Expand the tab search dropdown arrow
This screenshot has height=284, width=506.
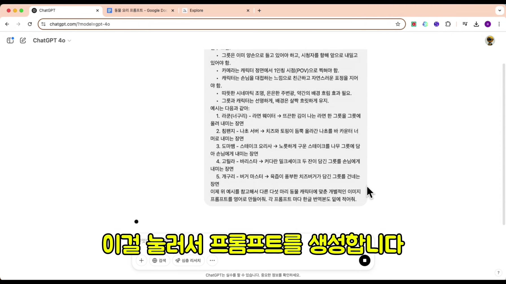click(500, 10)
